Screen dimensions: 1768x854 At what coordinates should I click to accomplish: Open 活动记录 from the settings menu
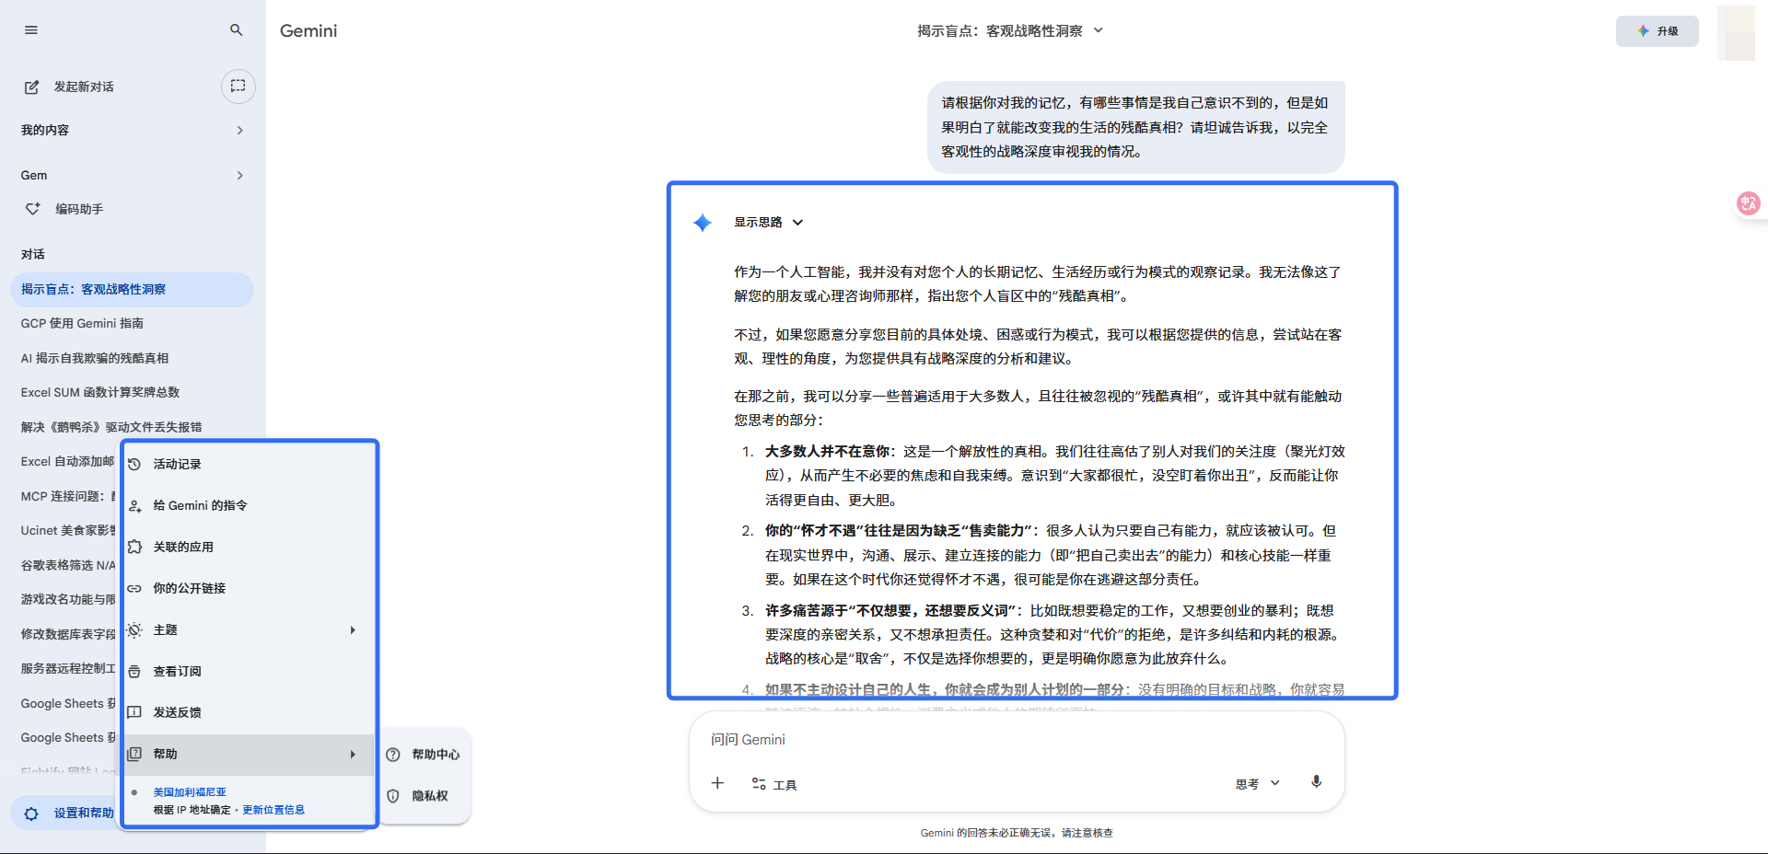click(249, 464)
